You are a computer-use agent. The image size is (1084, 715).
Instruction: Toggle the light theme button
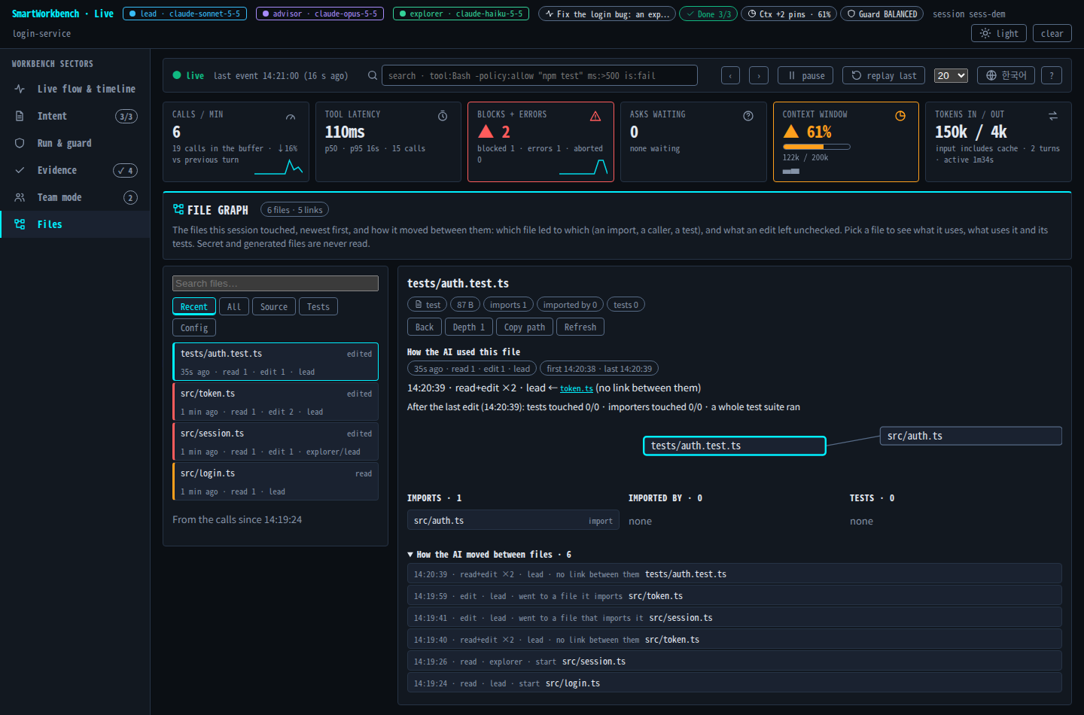(x=999, y=33)
